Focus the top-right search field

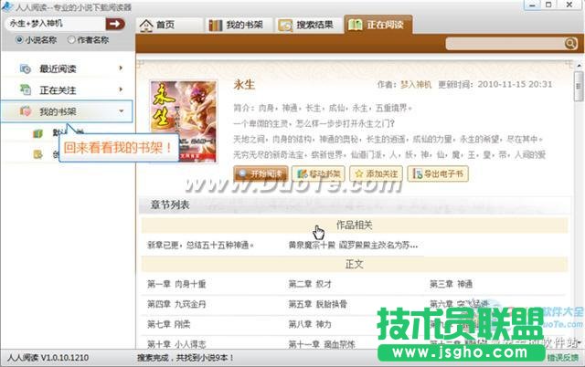(505, 44)
